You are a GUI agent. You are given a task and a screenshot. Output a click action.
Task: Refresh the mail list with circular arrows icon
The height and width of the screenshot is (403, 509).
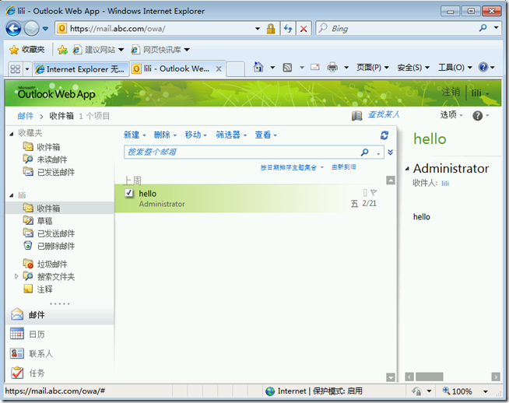(384, 135)
